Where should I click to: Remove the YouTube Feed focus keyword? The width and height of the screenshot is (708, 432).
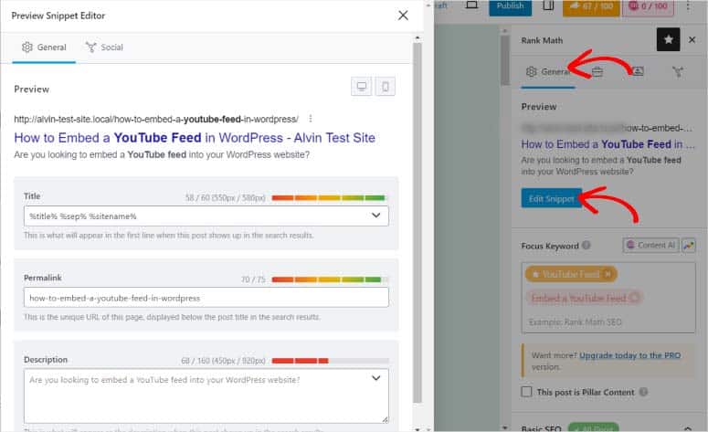coord(608,274)
